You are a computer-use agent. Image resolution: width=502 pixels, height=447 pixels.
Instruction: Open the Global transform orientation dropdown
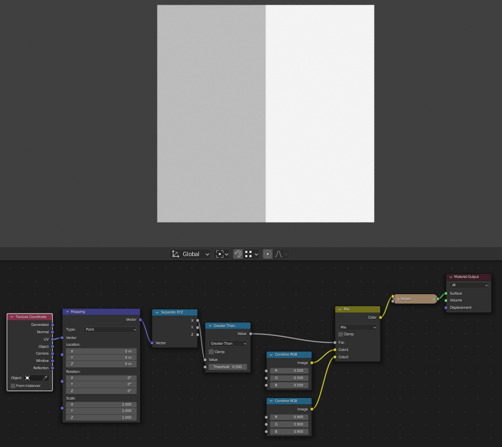[190, 254]
